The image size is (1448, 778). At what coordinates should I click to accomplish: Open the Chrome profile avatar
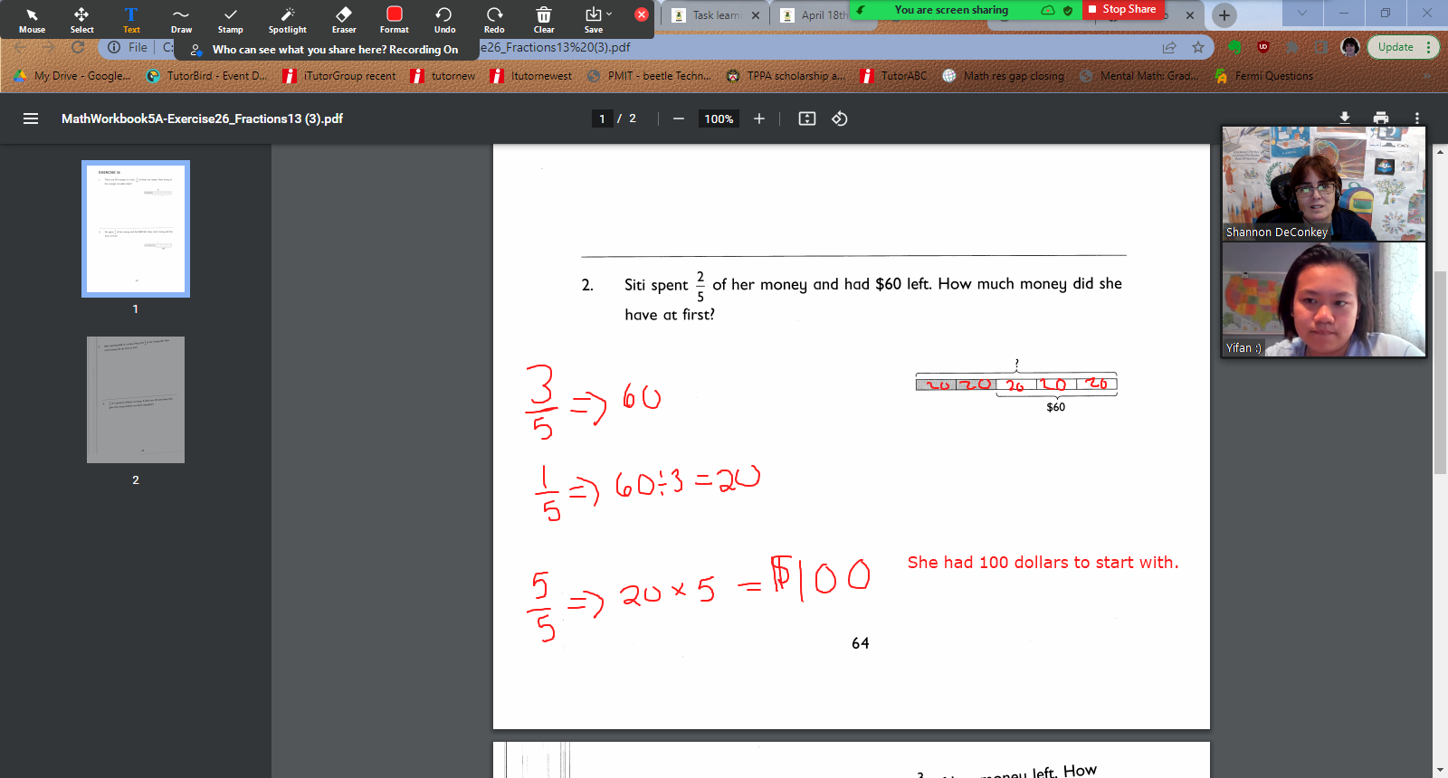(1350, 47)
